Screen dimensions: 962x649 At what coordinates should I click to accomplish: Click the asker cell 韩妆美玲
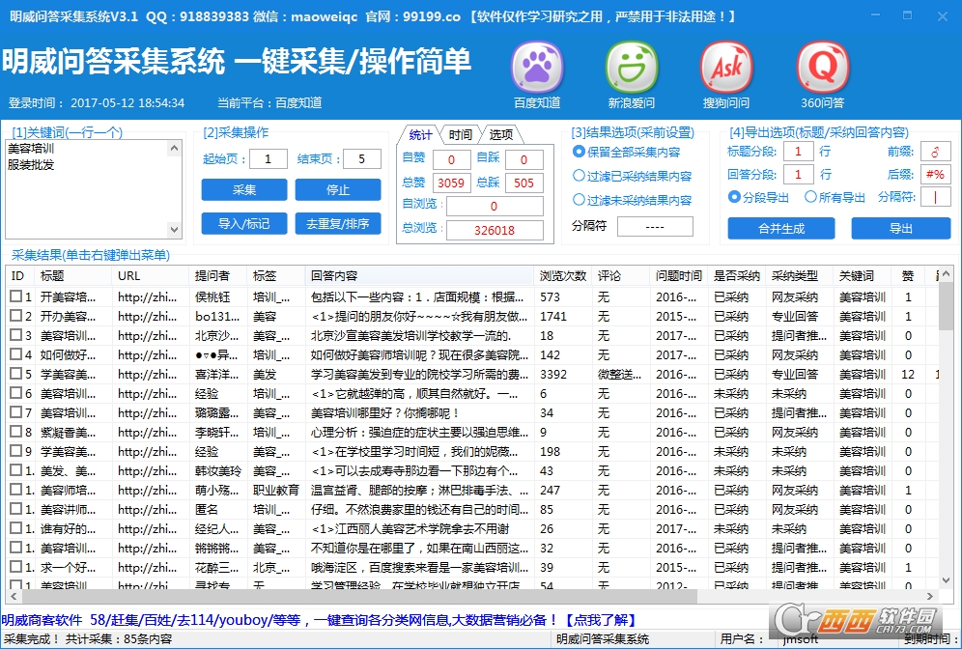[217, 470]
